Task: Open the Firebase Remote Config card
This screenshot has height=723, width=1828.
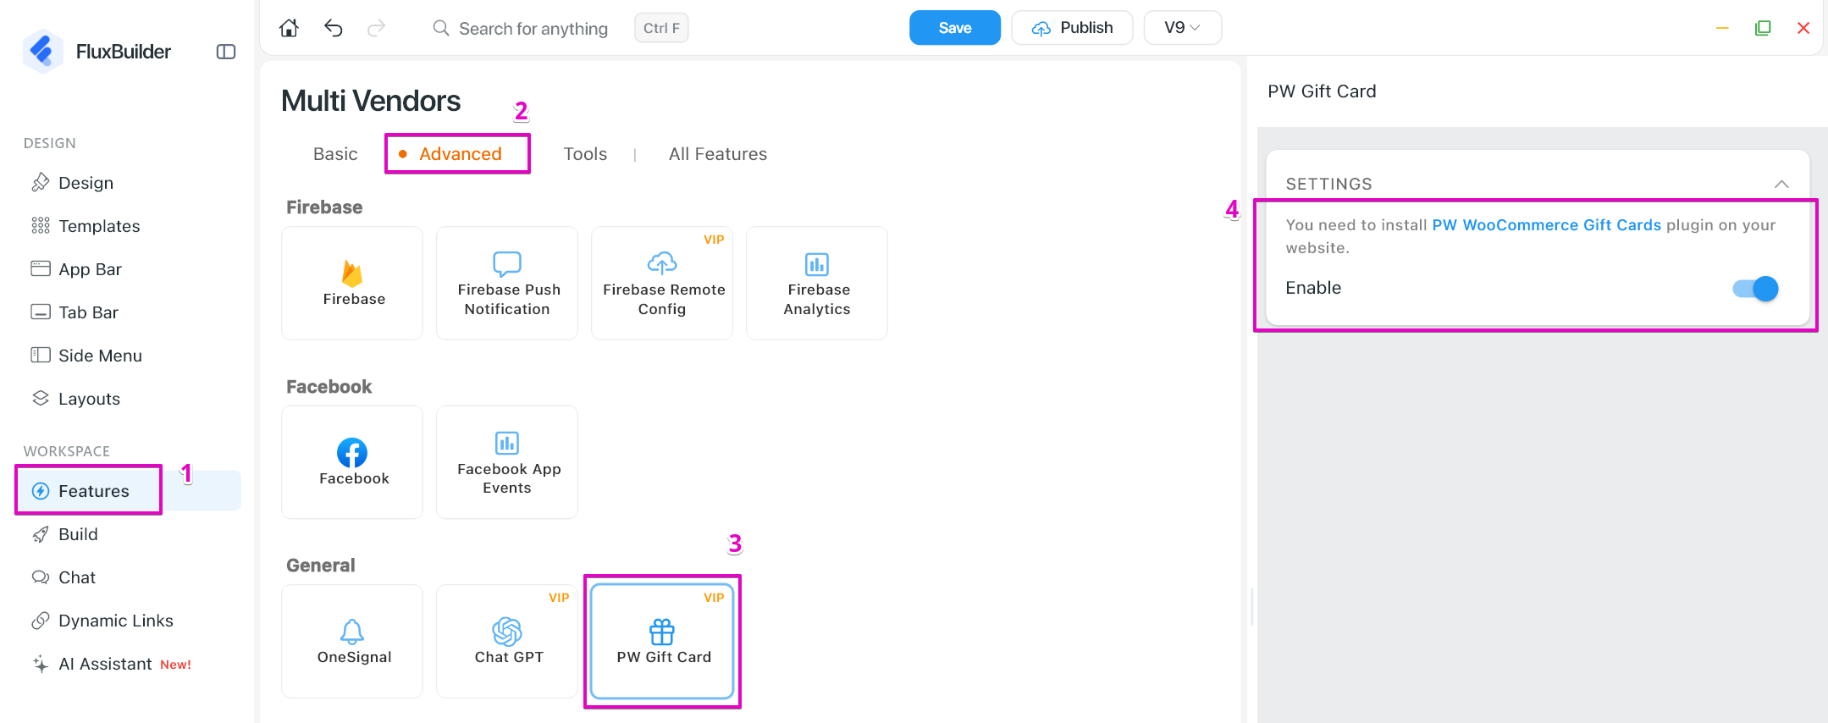Action: click(662, 283)
